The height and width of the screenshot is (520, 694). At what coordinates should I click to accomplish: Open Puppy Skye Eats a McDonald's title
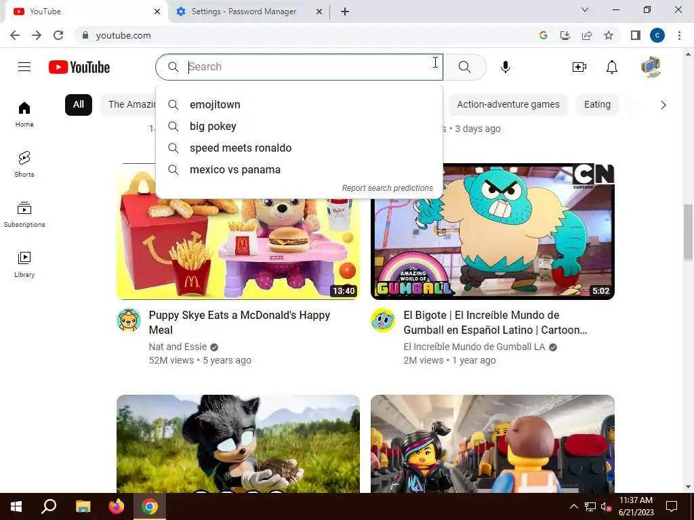(239, 322)
